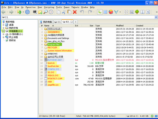Viewport: 158px width, 119px height.
Task: Select 回收站 in the folder tree
Action: point(12,40)
